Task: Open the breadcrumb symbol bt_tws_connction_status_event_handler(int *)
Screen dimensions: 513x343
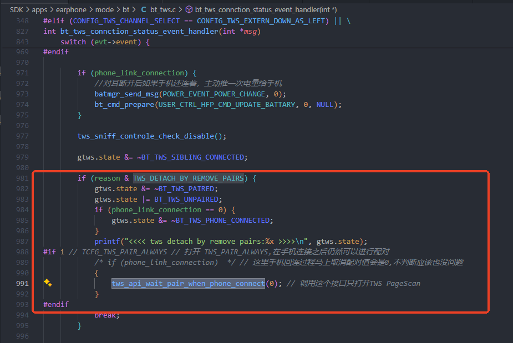Action: click(x=266, y=10)
